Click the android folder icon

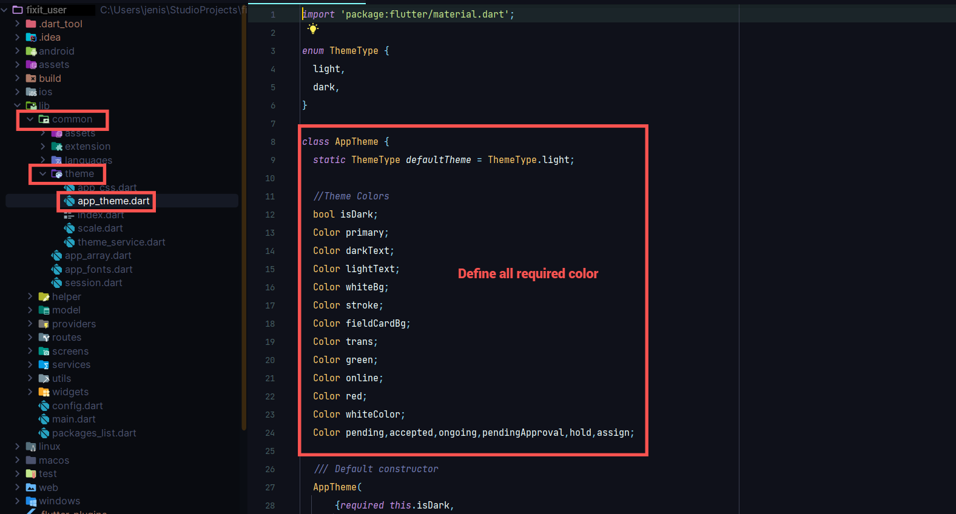pyautogui.click(x=31, y=52)
